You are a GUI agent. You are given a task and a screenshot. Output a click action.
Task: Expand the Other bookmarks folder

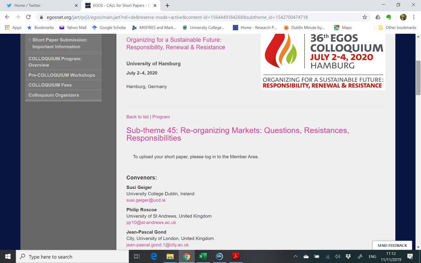coord(397,27)
